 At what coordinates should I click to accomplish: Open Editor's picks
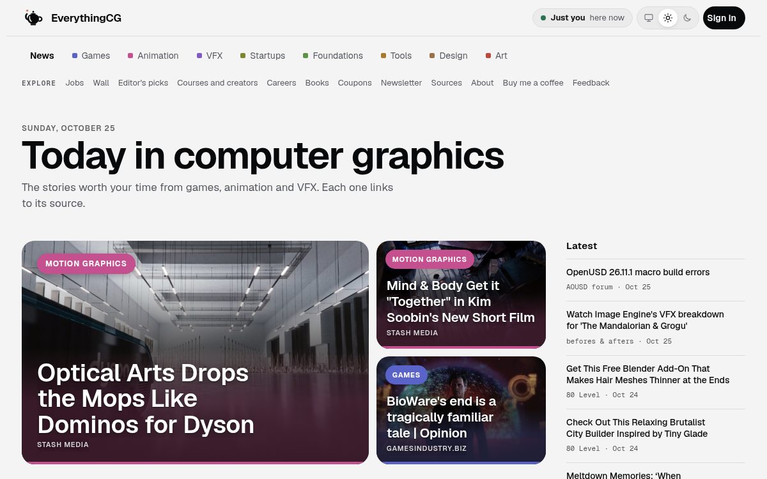pyautogui.click(x=143, y=83)
